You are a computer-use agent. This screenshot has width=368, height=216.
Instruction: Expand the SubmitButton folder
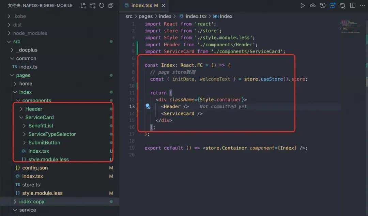coord(44,142)
